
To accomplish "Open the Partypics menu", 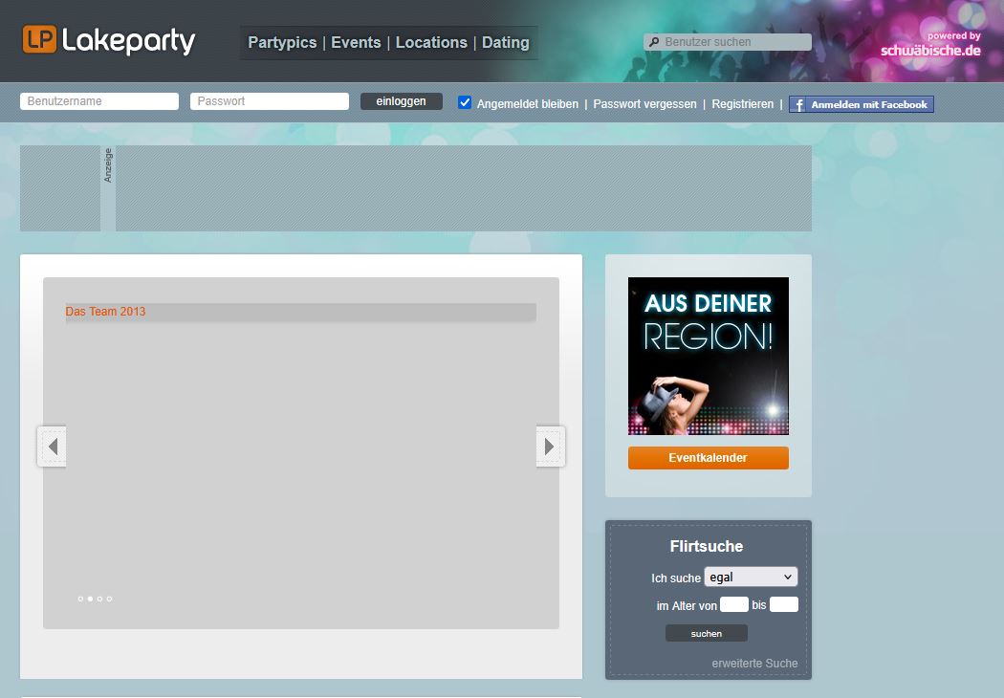I will point(281,42).
